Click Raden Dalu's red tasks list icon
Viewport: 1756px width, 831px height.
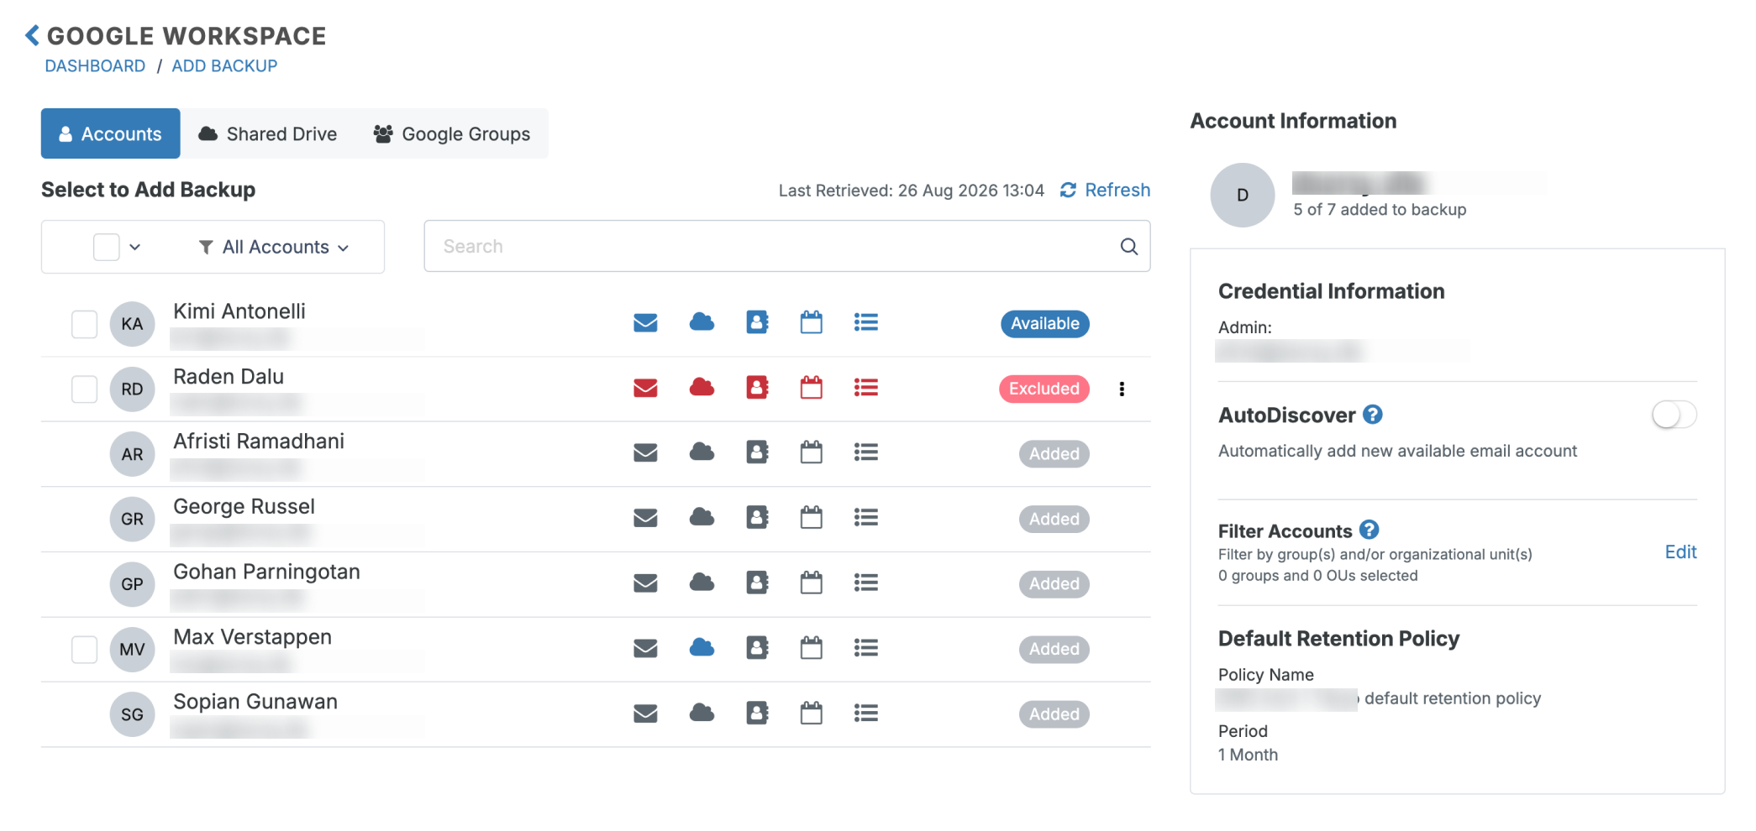click(866, 387)
